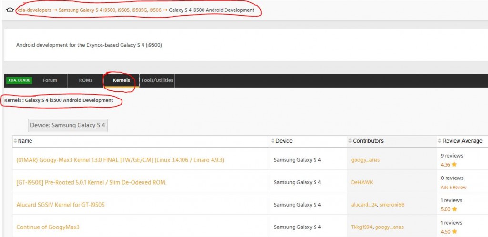Click the Exynos-based Galaxy S 4 description text

pyautogui.click(x=89, y=45)
